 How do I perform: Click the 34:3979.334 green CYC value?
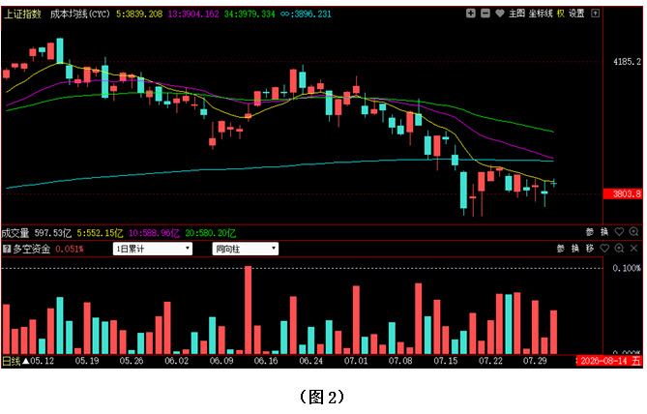click(x=250, y=15)
